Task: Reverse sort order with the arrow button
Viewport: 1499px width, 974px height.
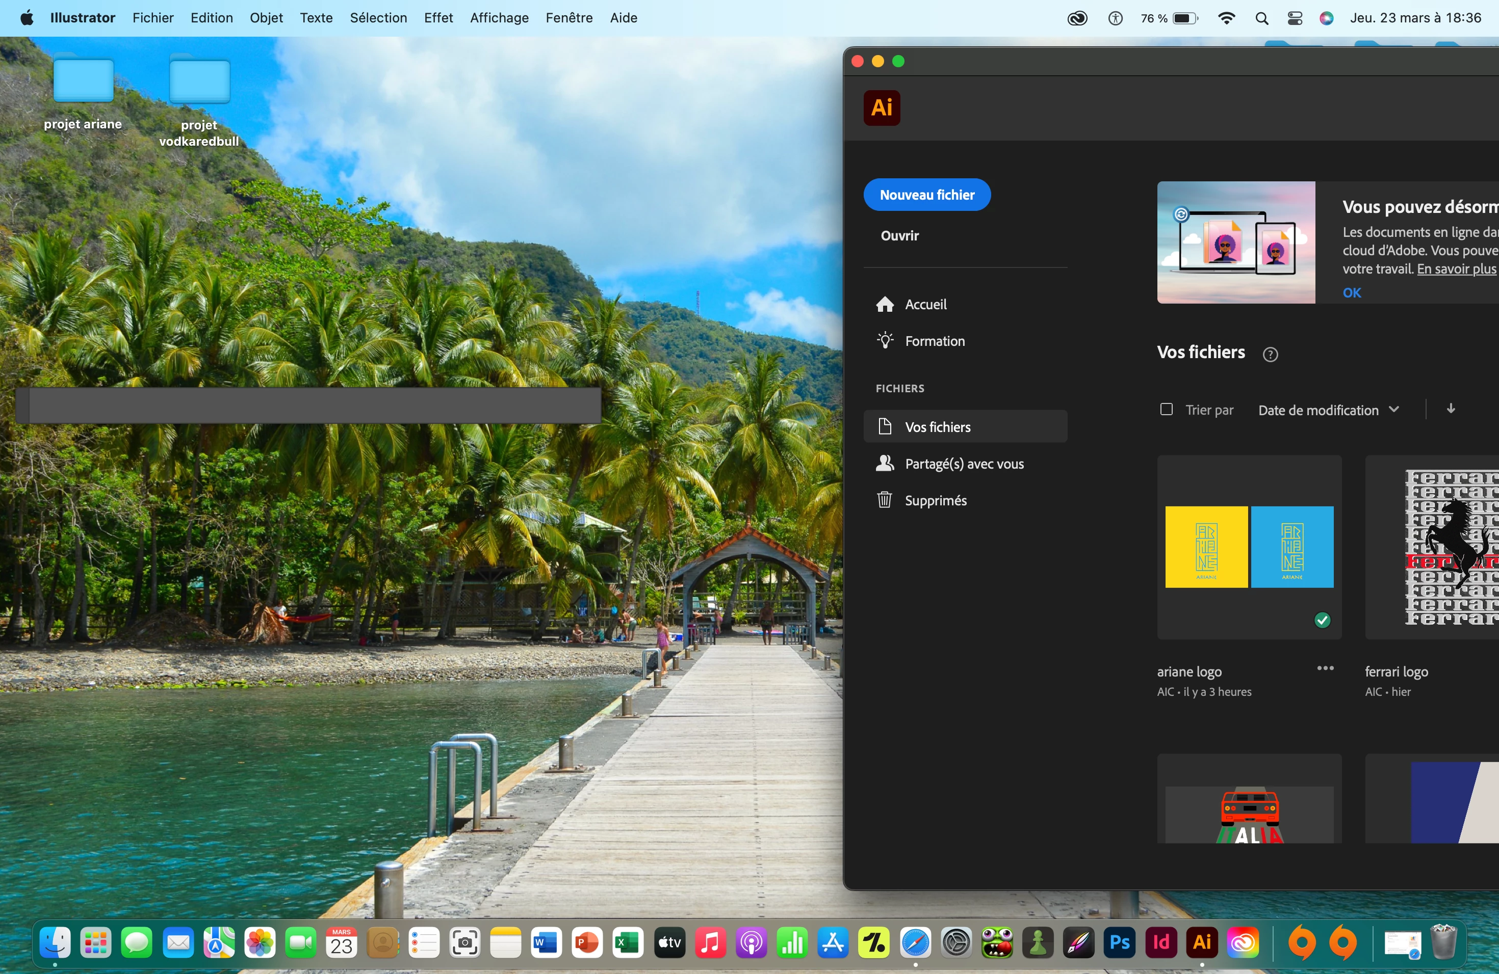Action: [x=1451, y=409]
